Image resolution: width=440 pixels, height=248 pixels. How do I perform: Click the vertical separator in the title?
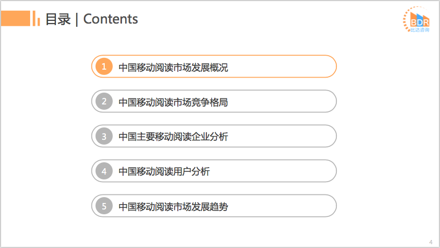click(x=77, y=19)
